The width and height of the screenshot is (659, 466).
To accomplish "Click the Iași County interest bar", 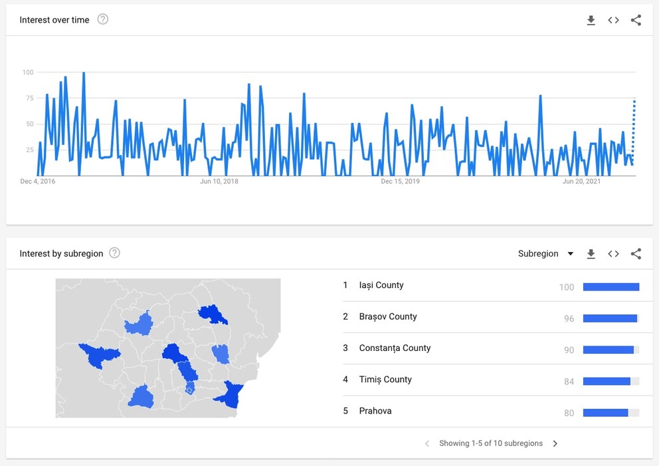I will 611,287.
